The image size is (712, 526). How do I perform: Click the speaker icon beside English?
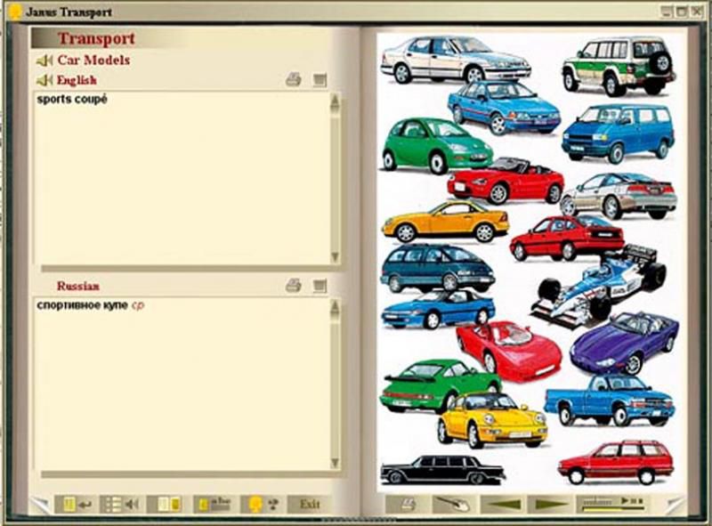pos(44,80)
